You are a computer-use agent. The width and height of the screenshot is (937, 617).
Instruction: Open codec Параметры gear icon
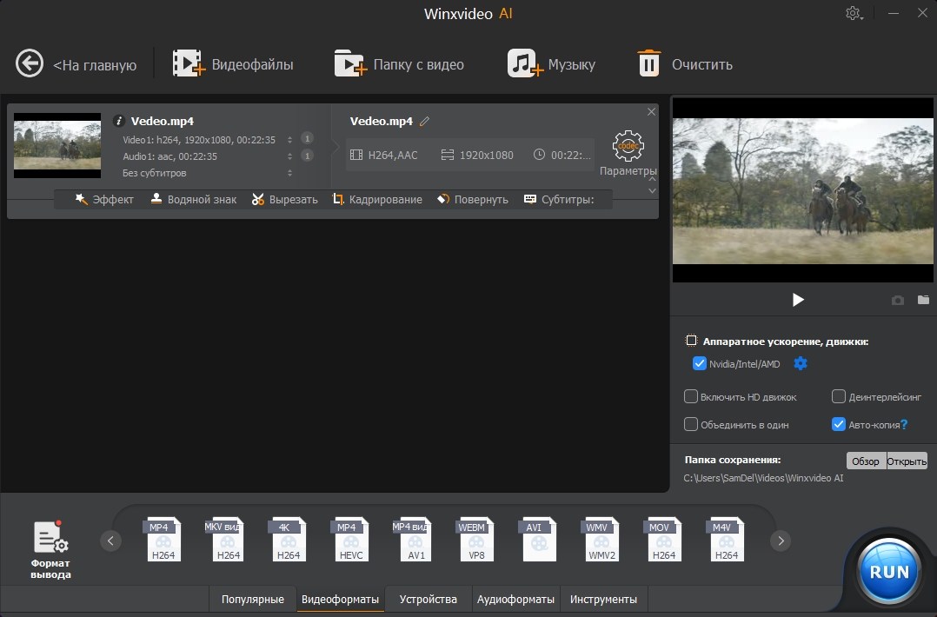coord(628,146)
